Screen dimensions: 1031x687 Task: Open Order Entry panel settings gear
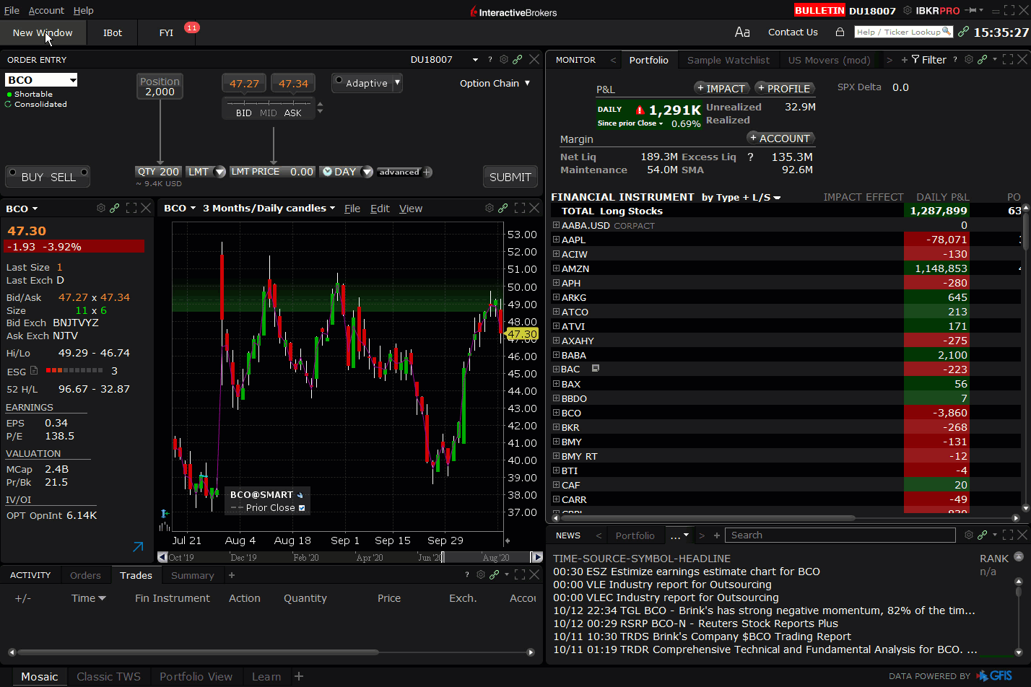(504, 59)
